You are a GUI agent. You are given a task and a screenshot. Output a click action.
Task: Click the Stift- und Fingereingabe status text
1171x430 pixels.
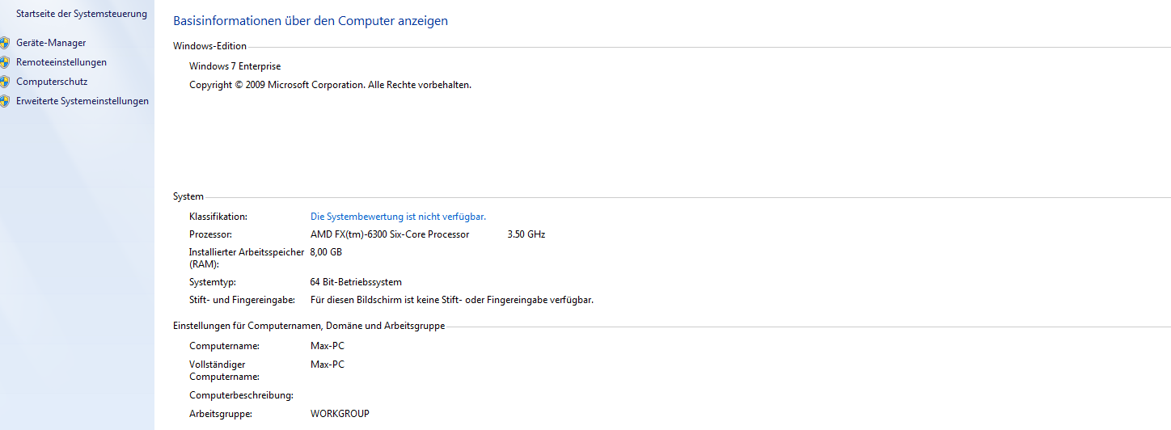452,300
